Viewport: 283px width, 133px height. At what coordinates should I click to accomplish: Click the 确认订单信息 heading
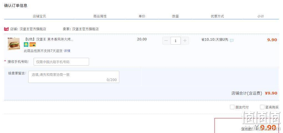tap(16, 6)
